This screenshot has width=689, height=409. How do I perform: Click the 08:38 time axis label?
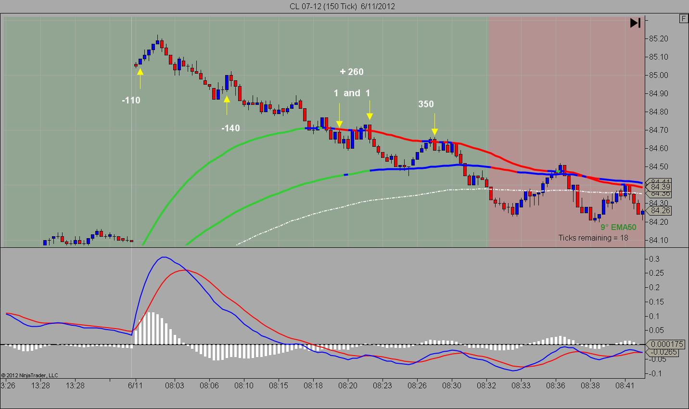(590, 385)
